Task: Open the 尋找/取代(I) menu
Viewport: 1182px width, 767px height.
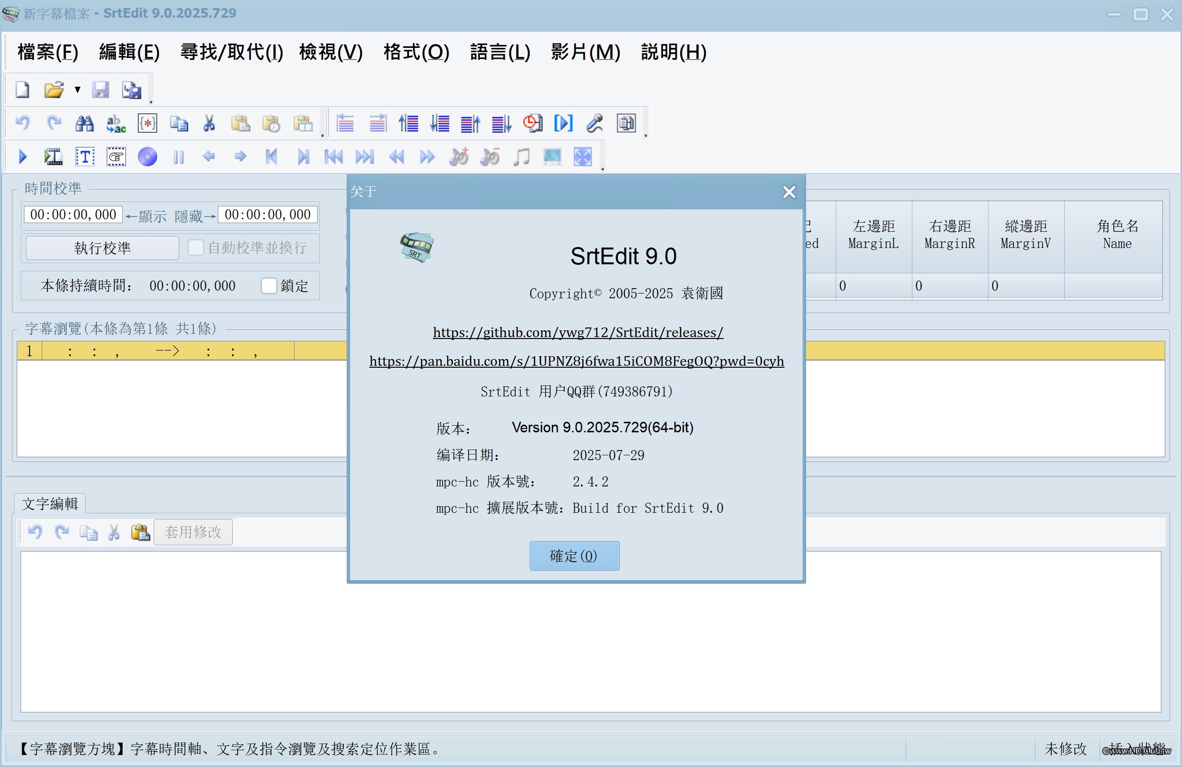Action: point(231,52)
